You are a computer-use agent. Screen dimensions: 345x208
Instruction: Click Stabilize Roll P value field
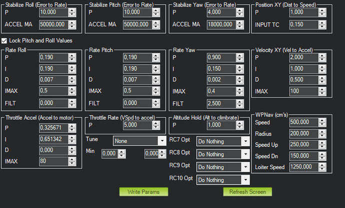[53, 12]
